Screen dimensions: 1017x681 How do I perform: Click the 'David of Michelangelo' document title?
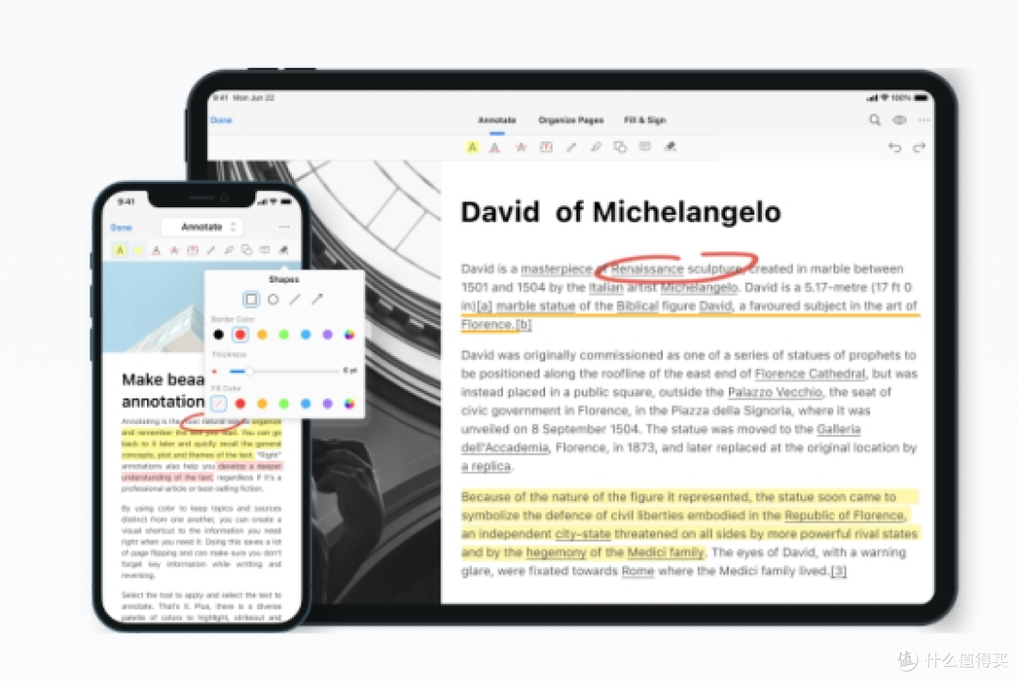(620, 212)
